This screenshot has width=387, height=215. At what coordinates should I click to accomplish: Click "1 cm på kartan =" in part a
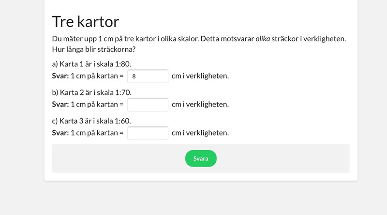click(97, 76)
